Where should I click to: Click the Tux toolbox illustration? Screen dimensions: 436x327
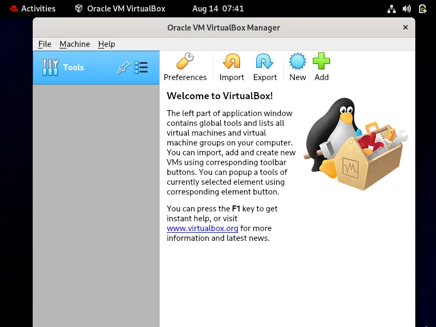pos(355,144)
